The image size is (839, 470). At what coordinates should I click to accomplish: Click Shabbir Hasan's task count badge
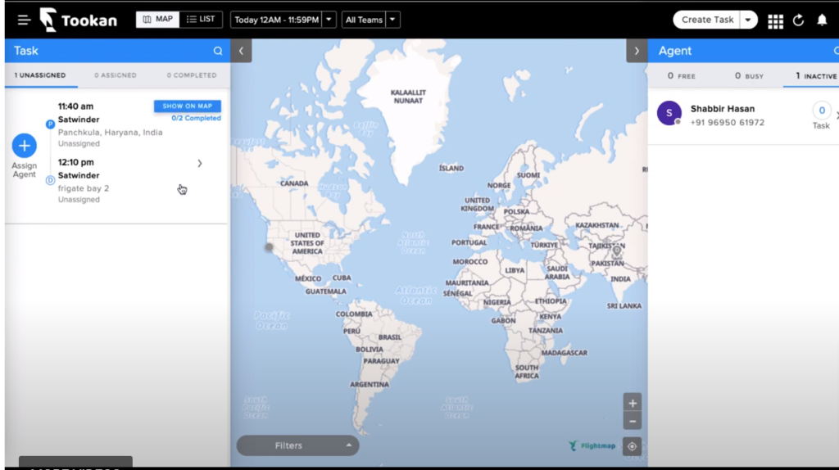(822, 111)
